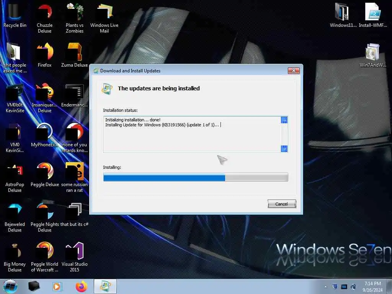
Task: Click 'Initializing installation... done!' line
Action: point(133,120)
